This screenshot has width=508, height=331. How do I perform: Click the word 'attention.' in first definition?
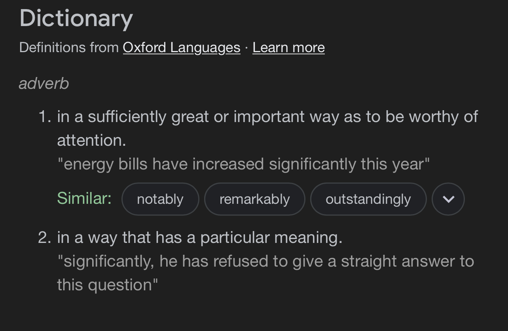tap(91, 140)
